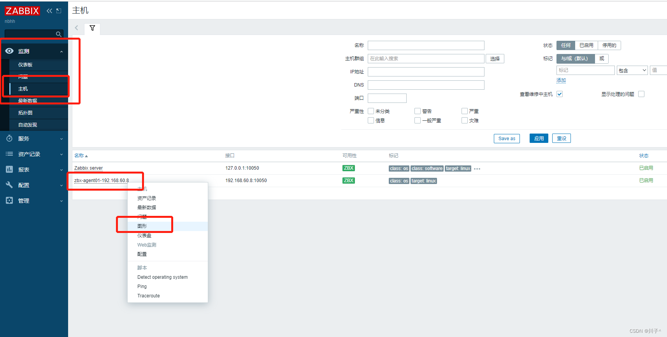Viewport: 667px width, 337px height.
Task: Click ZBX availability badge for zbx-agent01
Action: [x=349, y=181]
